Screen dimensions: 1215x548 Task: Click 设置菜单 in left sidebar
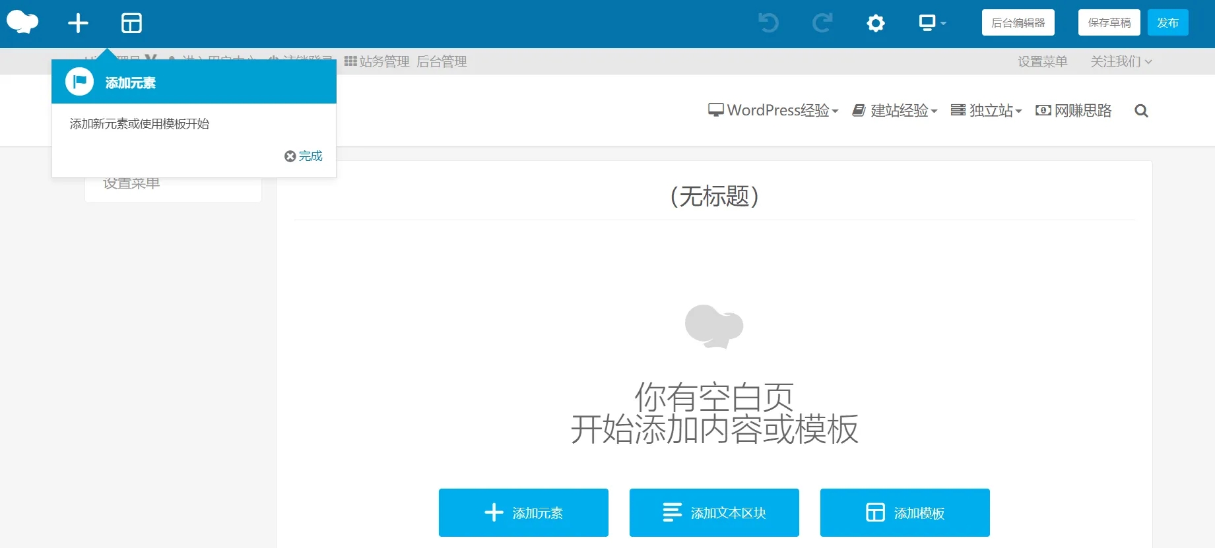pos(131,184)
